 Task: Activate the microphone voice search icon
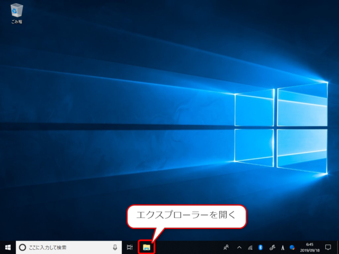(115, 247)
